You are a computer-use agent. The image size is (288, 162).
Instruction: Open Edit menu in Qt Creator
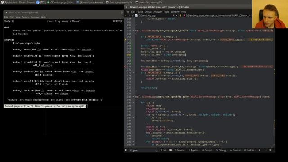[133, 12]
